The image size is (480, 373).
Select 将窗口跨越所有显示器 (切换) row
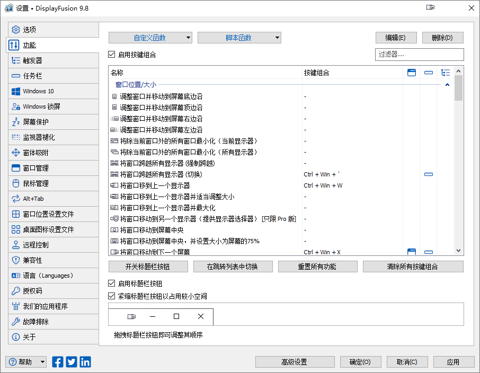281,174
